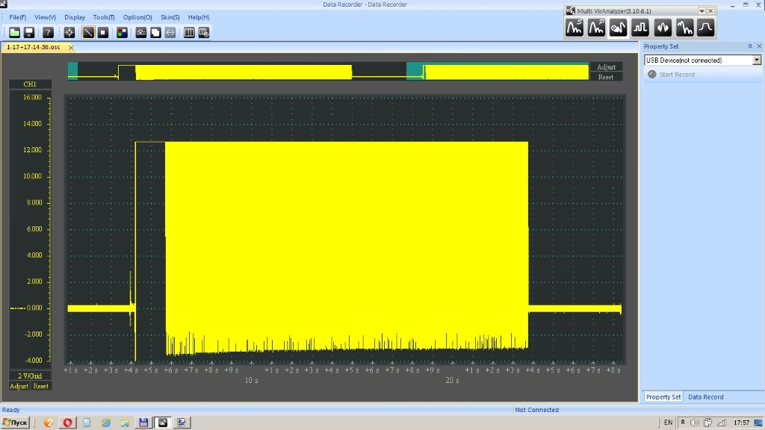The image size is (765, 430).
Task: Toggle the three-column grid view icon
Action: [189, 33]
